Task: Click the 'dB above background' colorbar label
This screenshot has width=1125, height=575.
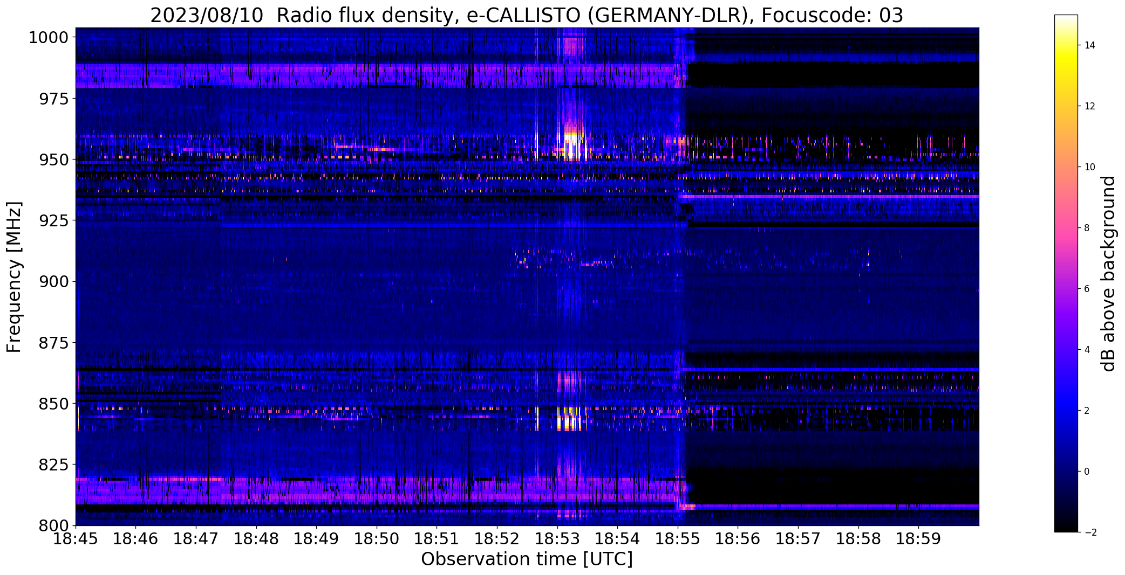Action: click(1109, 274)
